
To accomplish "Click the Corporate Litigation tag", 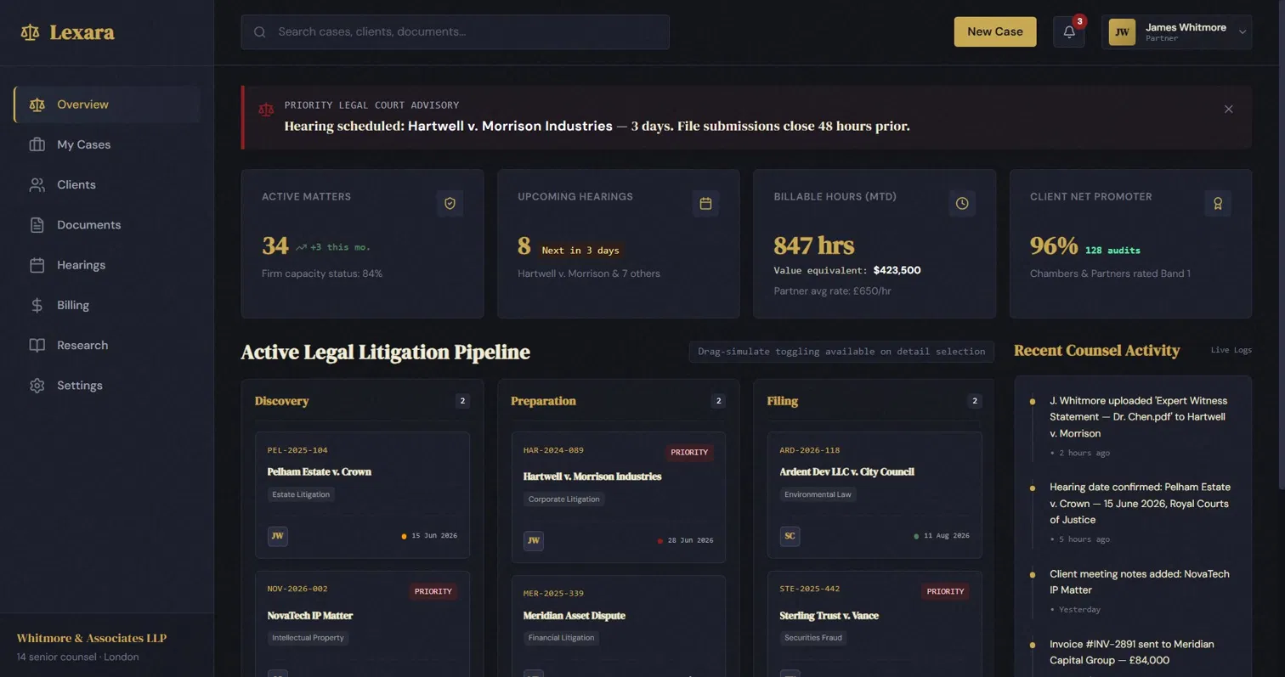I will click(x=564, y=499).
